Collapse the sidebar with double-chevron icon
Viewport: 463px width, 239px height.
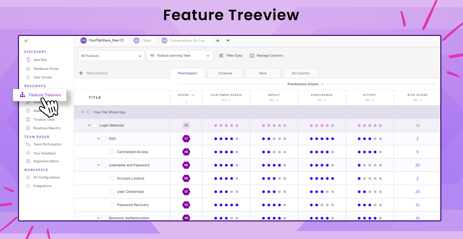tap(26, 41)
